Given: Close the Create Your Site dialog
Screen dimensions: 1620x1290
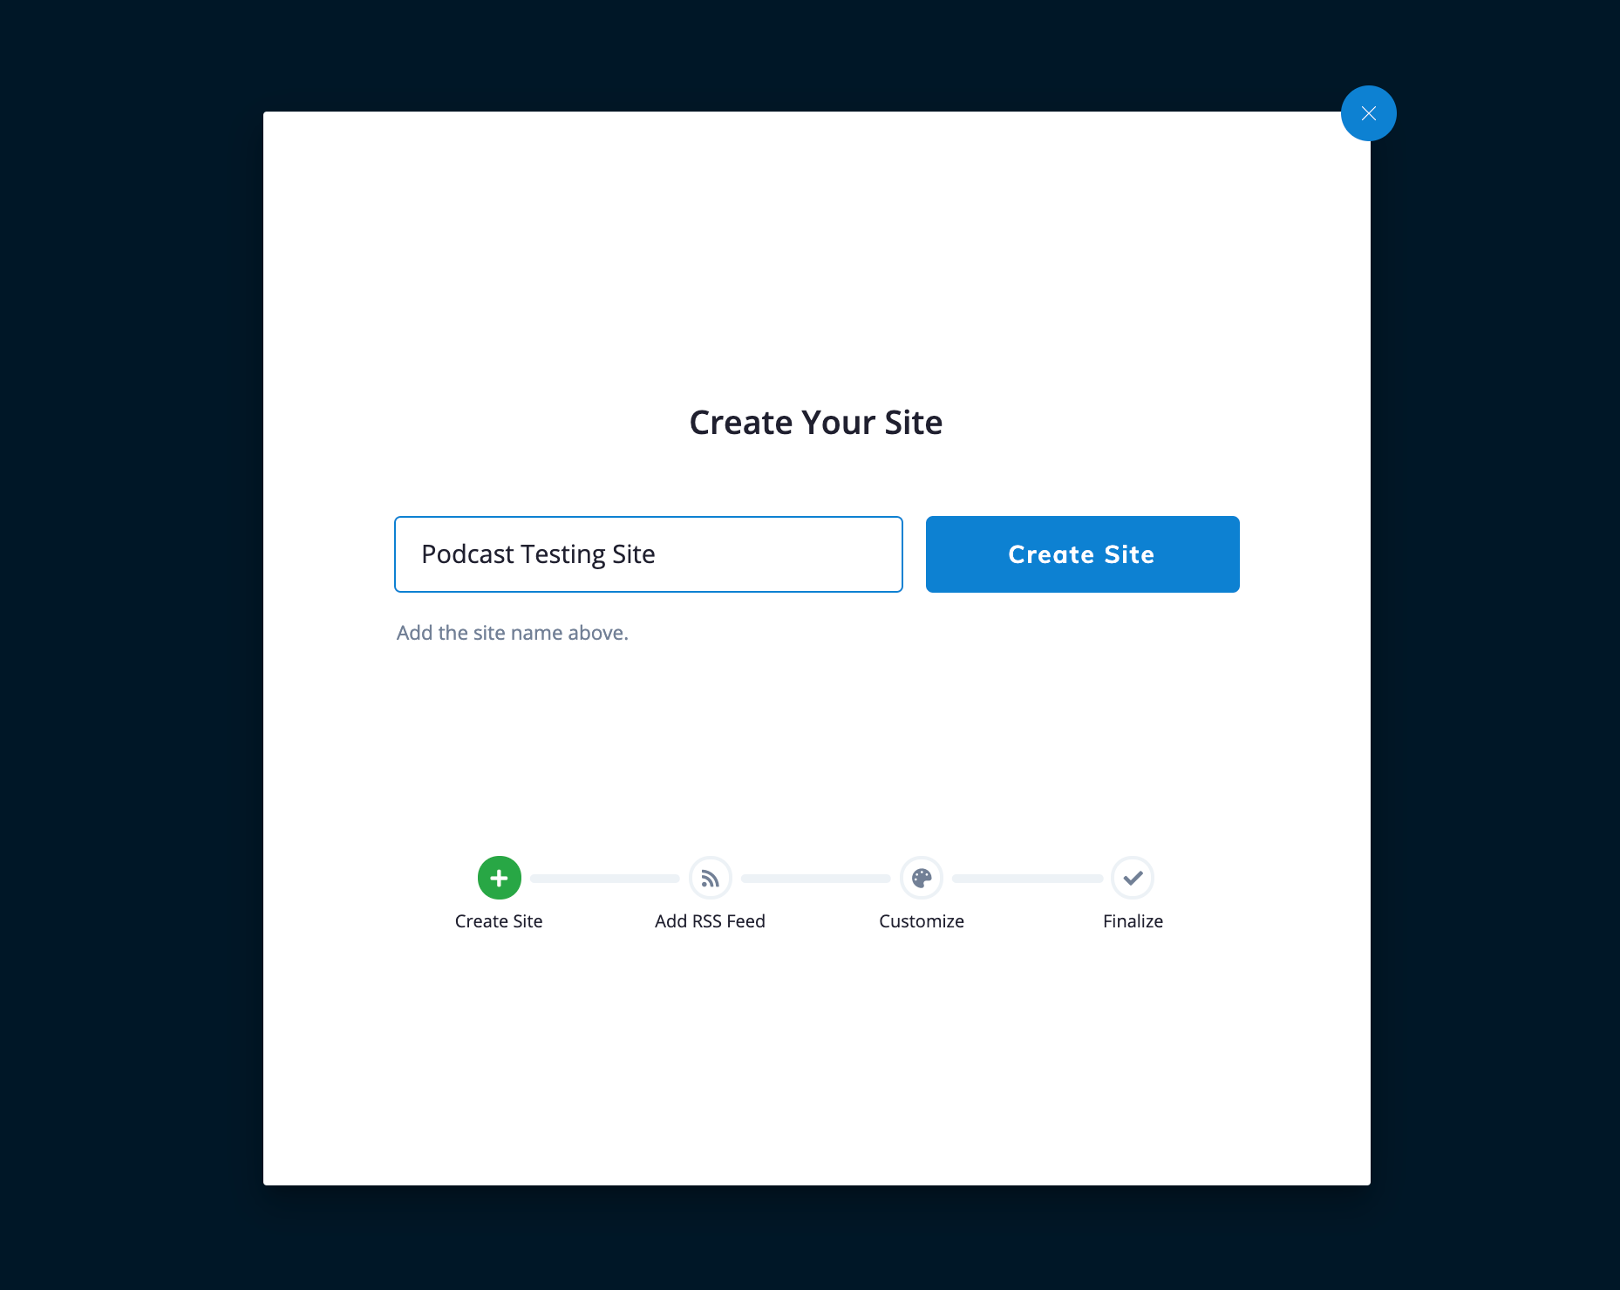Looking at the screenshot, I should (x=1368, y=113).
